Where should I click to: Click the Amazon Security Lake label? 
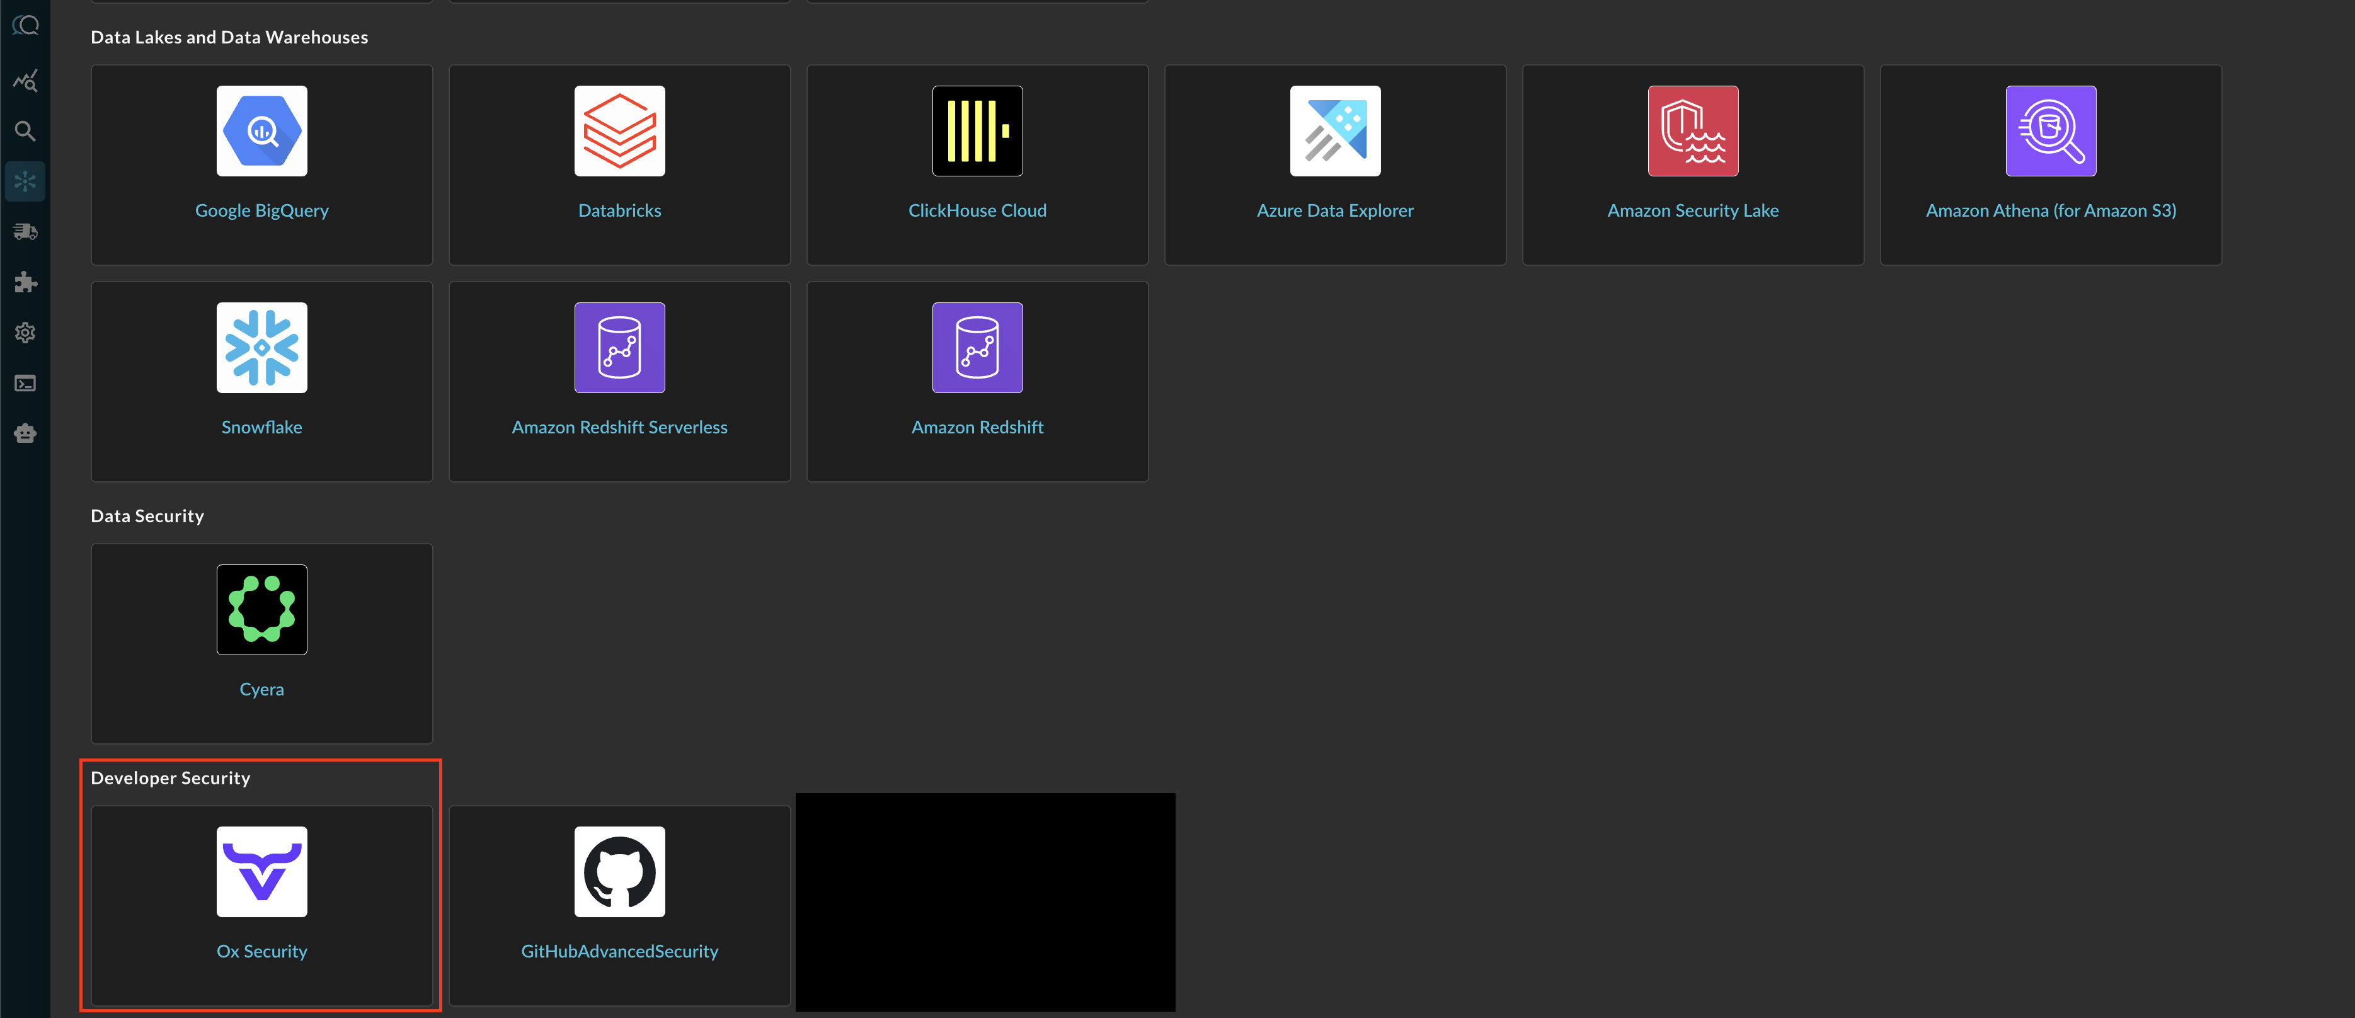pyautogui.click(x=1692, y=211)
